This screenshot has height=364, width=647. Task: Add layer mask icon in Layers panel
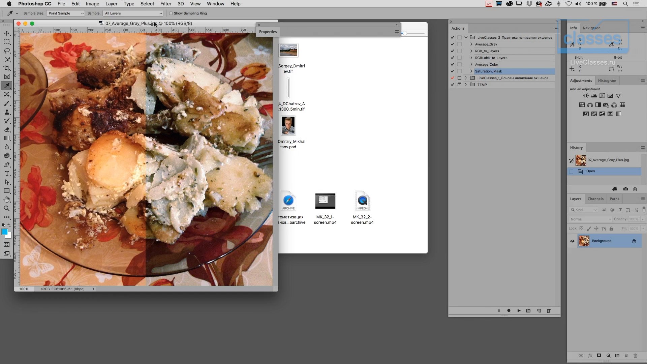tap(599, 356)
